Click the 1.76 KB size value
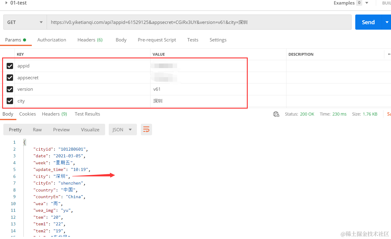Image resolution: width=391 pixels, height=239 pixels. (x=369, y=114)
